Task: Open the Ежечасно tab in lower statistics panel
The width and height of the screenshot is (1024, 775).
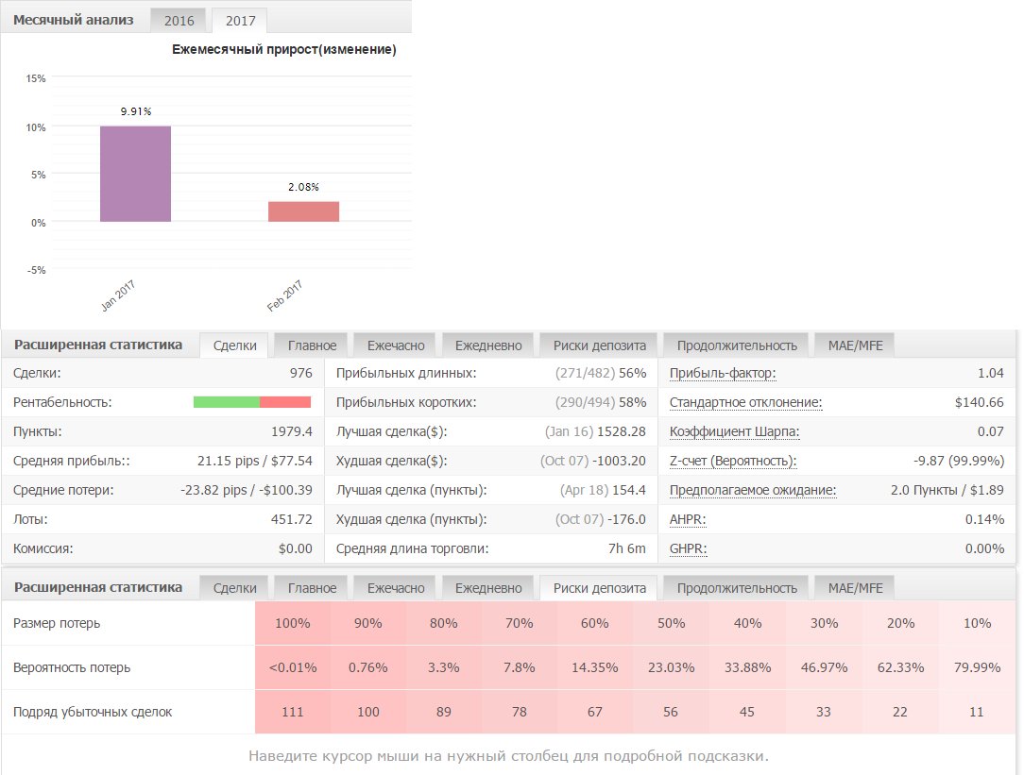Action: [x=396, y=588]
